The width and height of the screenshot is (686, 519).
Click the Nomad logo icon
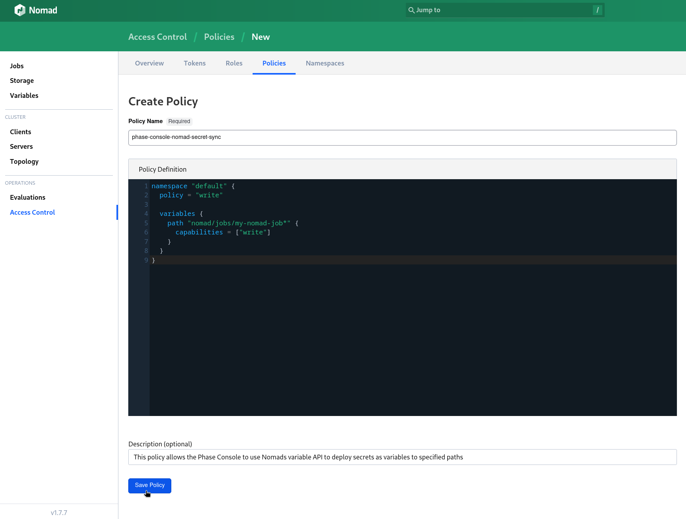pyautogui.click(x=20, y=10)
